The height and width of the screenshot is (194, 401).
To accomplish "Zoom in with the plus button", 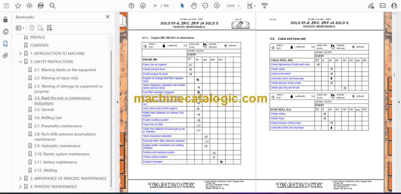I will click(217, 6).
